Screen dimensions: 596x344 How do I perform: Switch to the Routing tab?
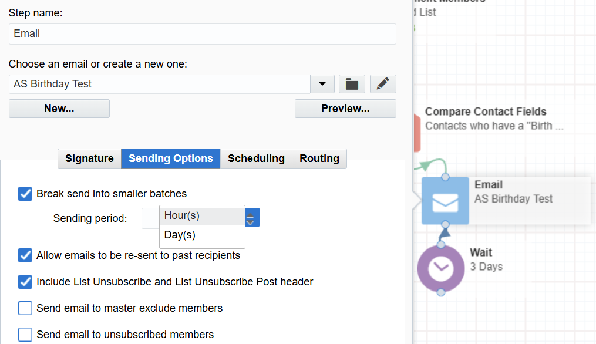(x=319, y=158)
